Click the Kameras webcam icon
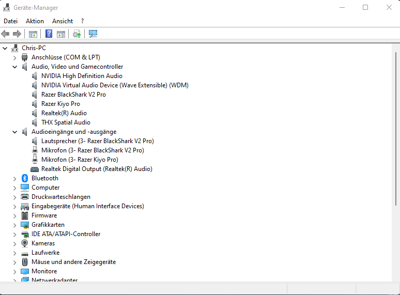 point(24,243)
